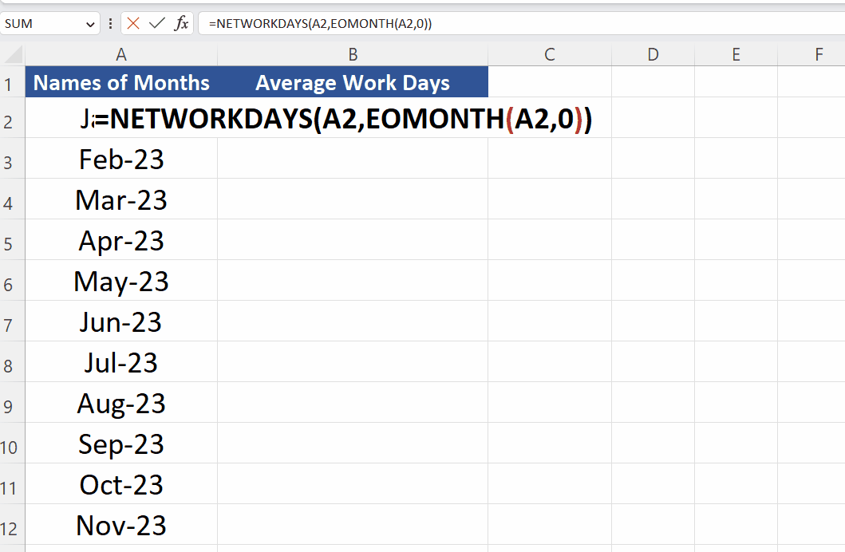This screenshot has height=552, width=845.
Task: Click the vertical ellipsis beside the Name Box
Action: point(110,23)
